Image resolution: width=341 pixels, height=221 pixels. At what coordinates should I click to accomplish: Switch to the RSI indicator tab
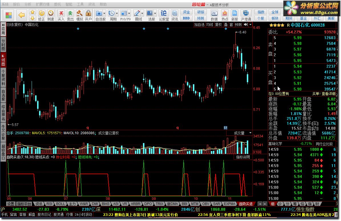coord(49,204)
